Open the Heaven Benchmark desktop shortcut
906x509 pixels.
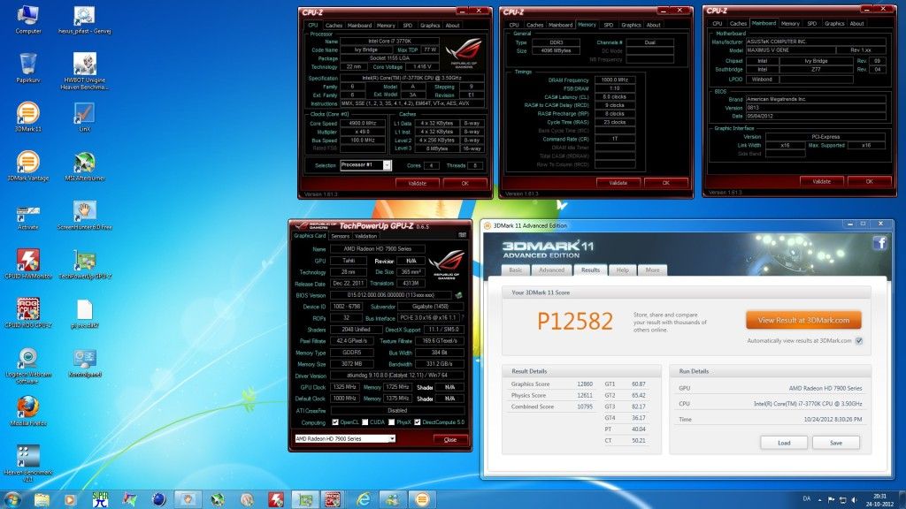(27, 463)
